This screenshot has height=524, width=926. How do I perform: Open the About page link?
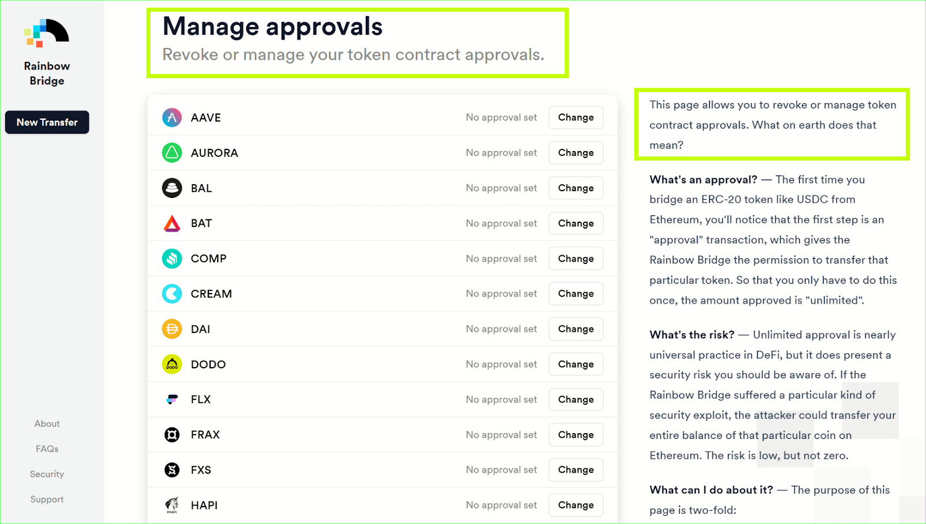(47, 424)
